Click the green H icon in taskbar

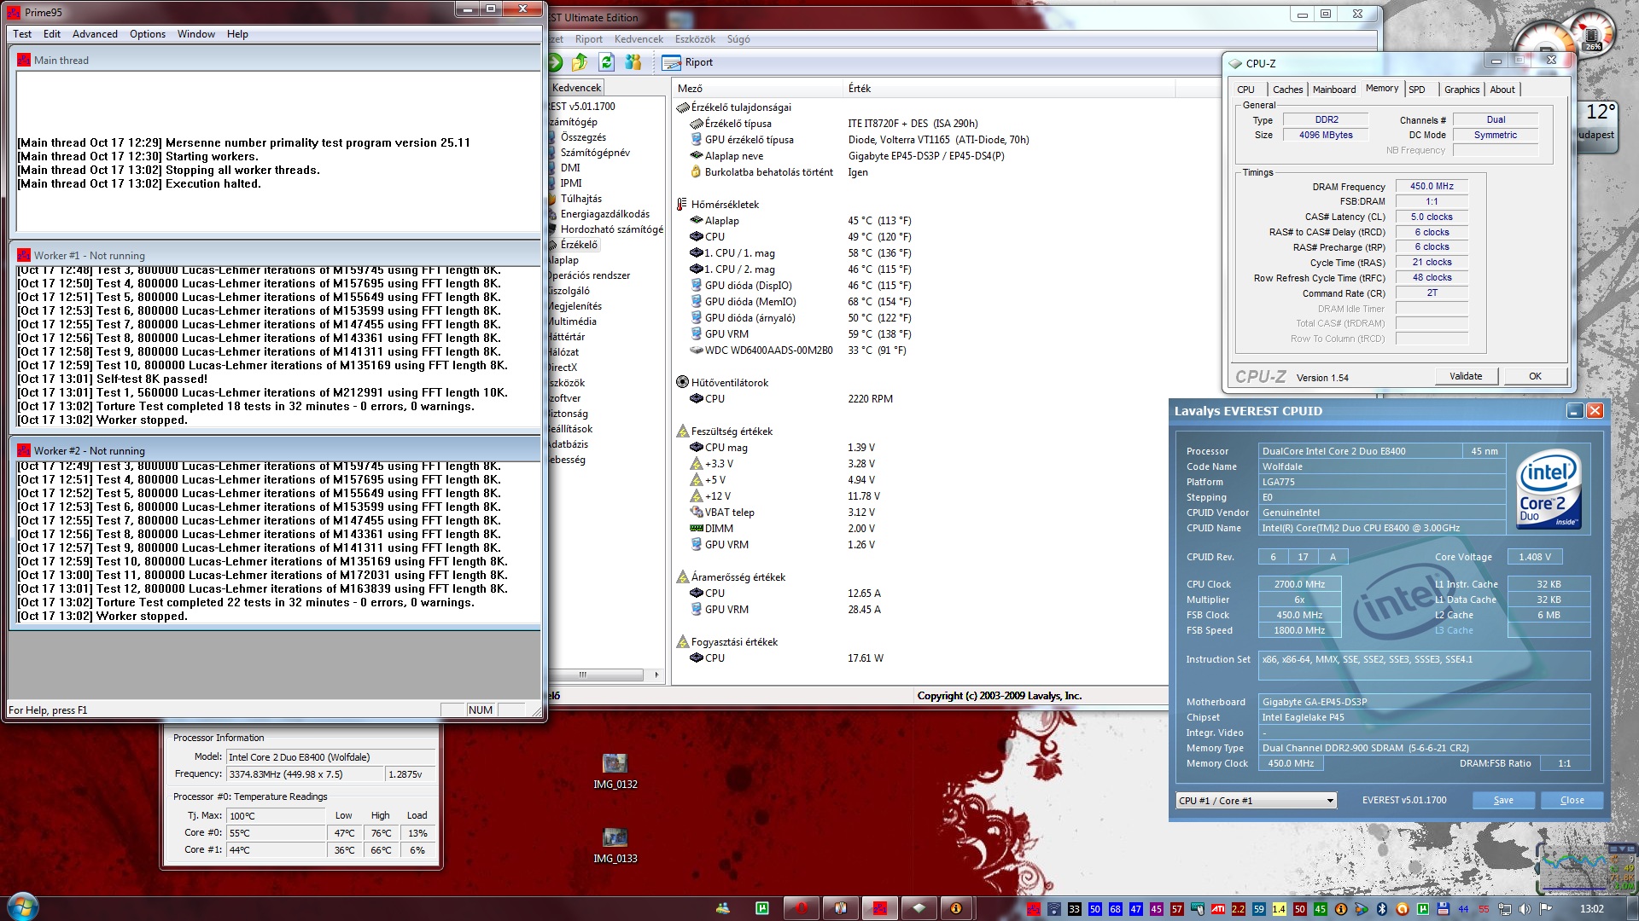pos(762,908)
